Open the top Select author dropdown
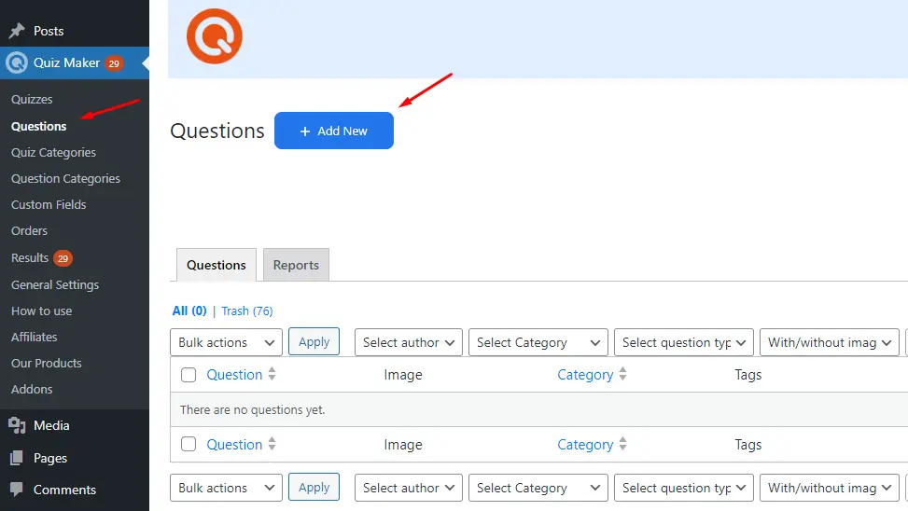This screenshot has width=908, height=511. (x=409, y=342)
